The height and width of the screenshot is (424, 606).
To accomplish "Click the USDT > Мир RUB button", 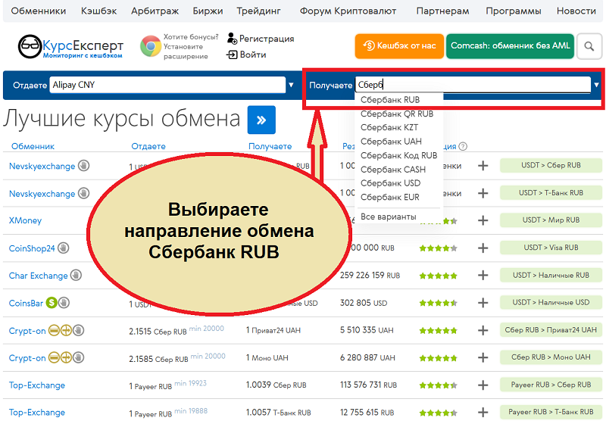I will pos(551,220).
